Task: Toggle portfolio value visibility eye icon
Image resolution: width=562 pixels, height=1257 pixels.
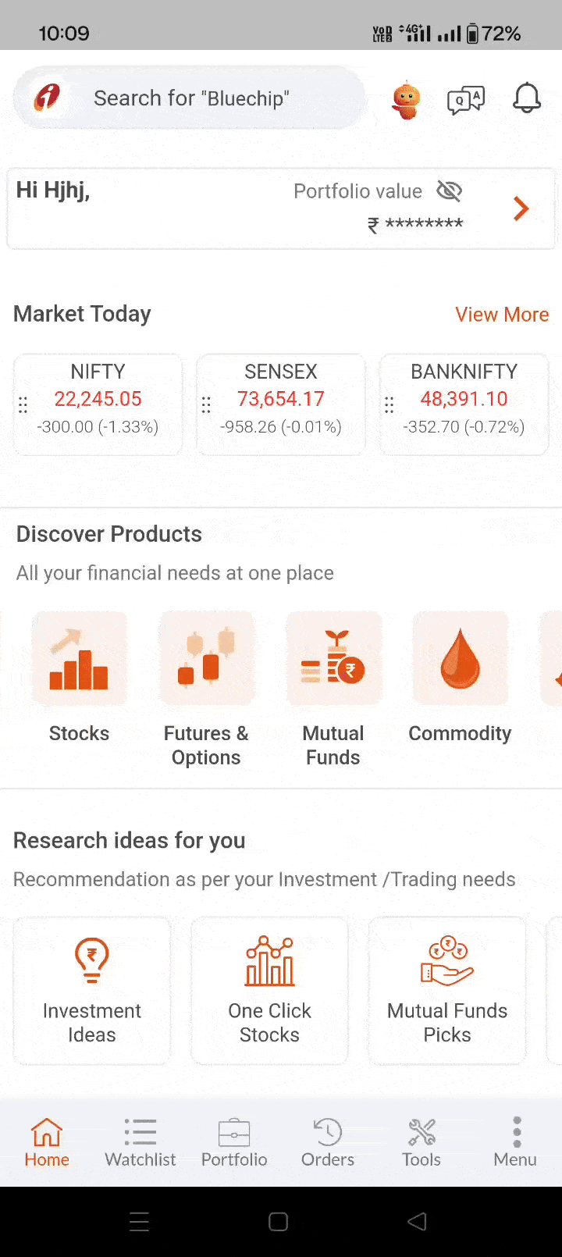Action: (450, 191)
